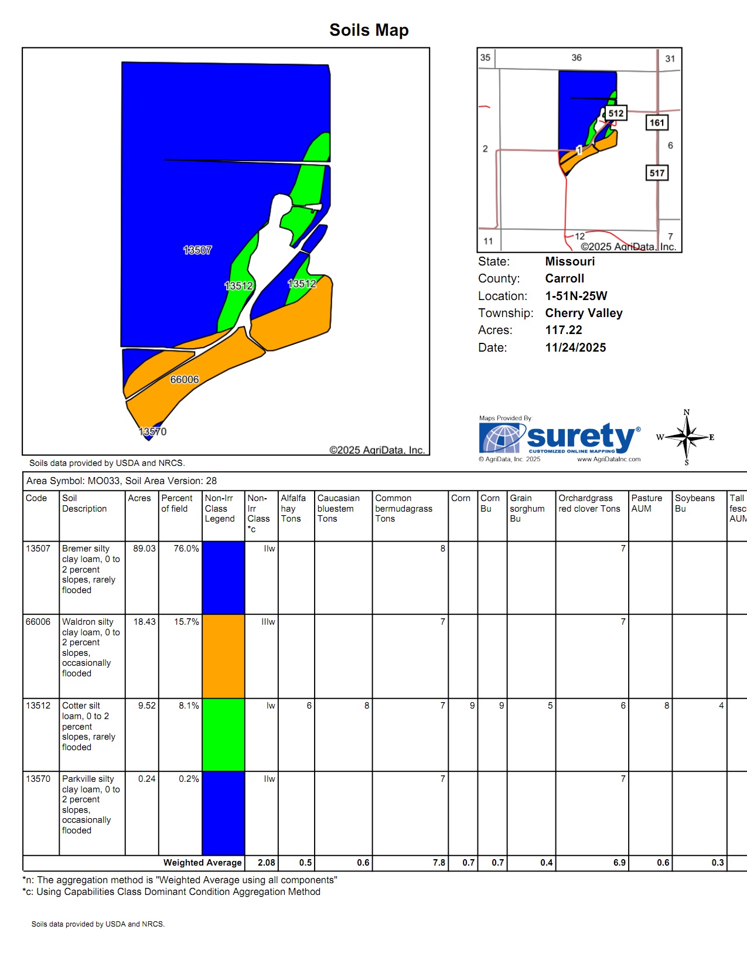The image size is (747, 967).
Task: Click the compass rose north arrow graphic
Action: [x=686, y=437]
